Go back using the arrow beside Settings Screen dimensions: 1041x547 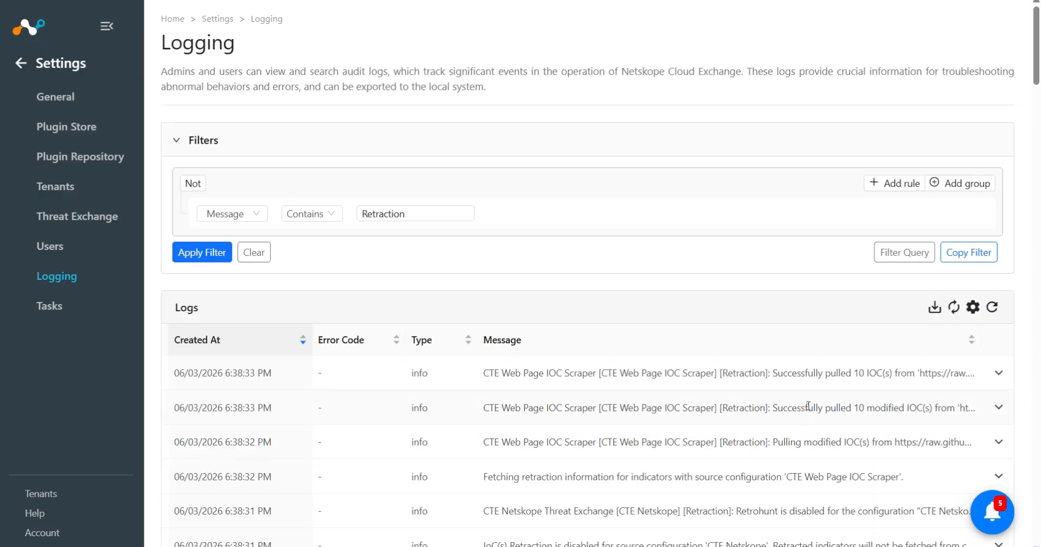(x=21, y=63)
